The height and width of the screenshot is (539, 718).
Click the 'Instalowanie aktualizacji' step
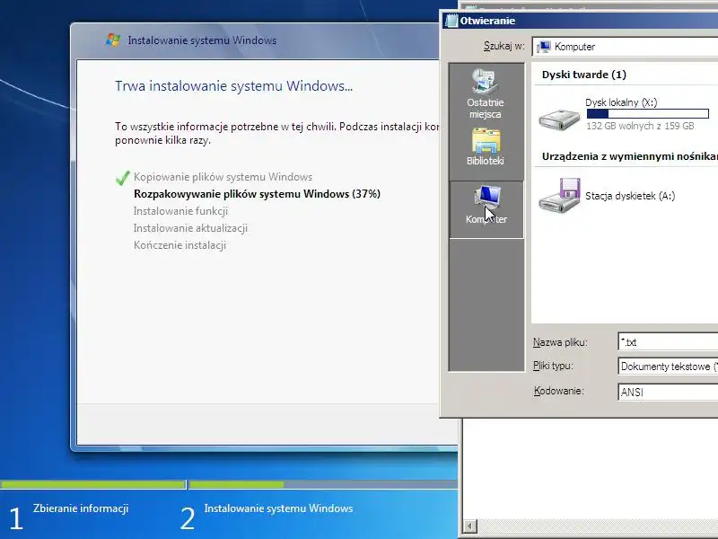pos(190,228)
